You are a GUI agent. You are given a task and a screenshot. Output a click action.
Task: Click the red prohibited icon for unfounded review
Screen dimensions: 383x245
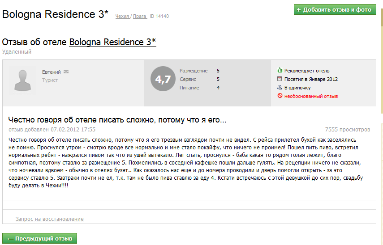[x=280, y=96]
